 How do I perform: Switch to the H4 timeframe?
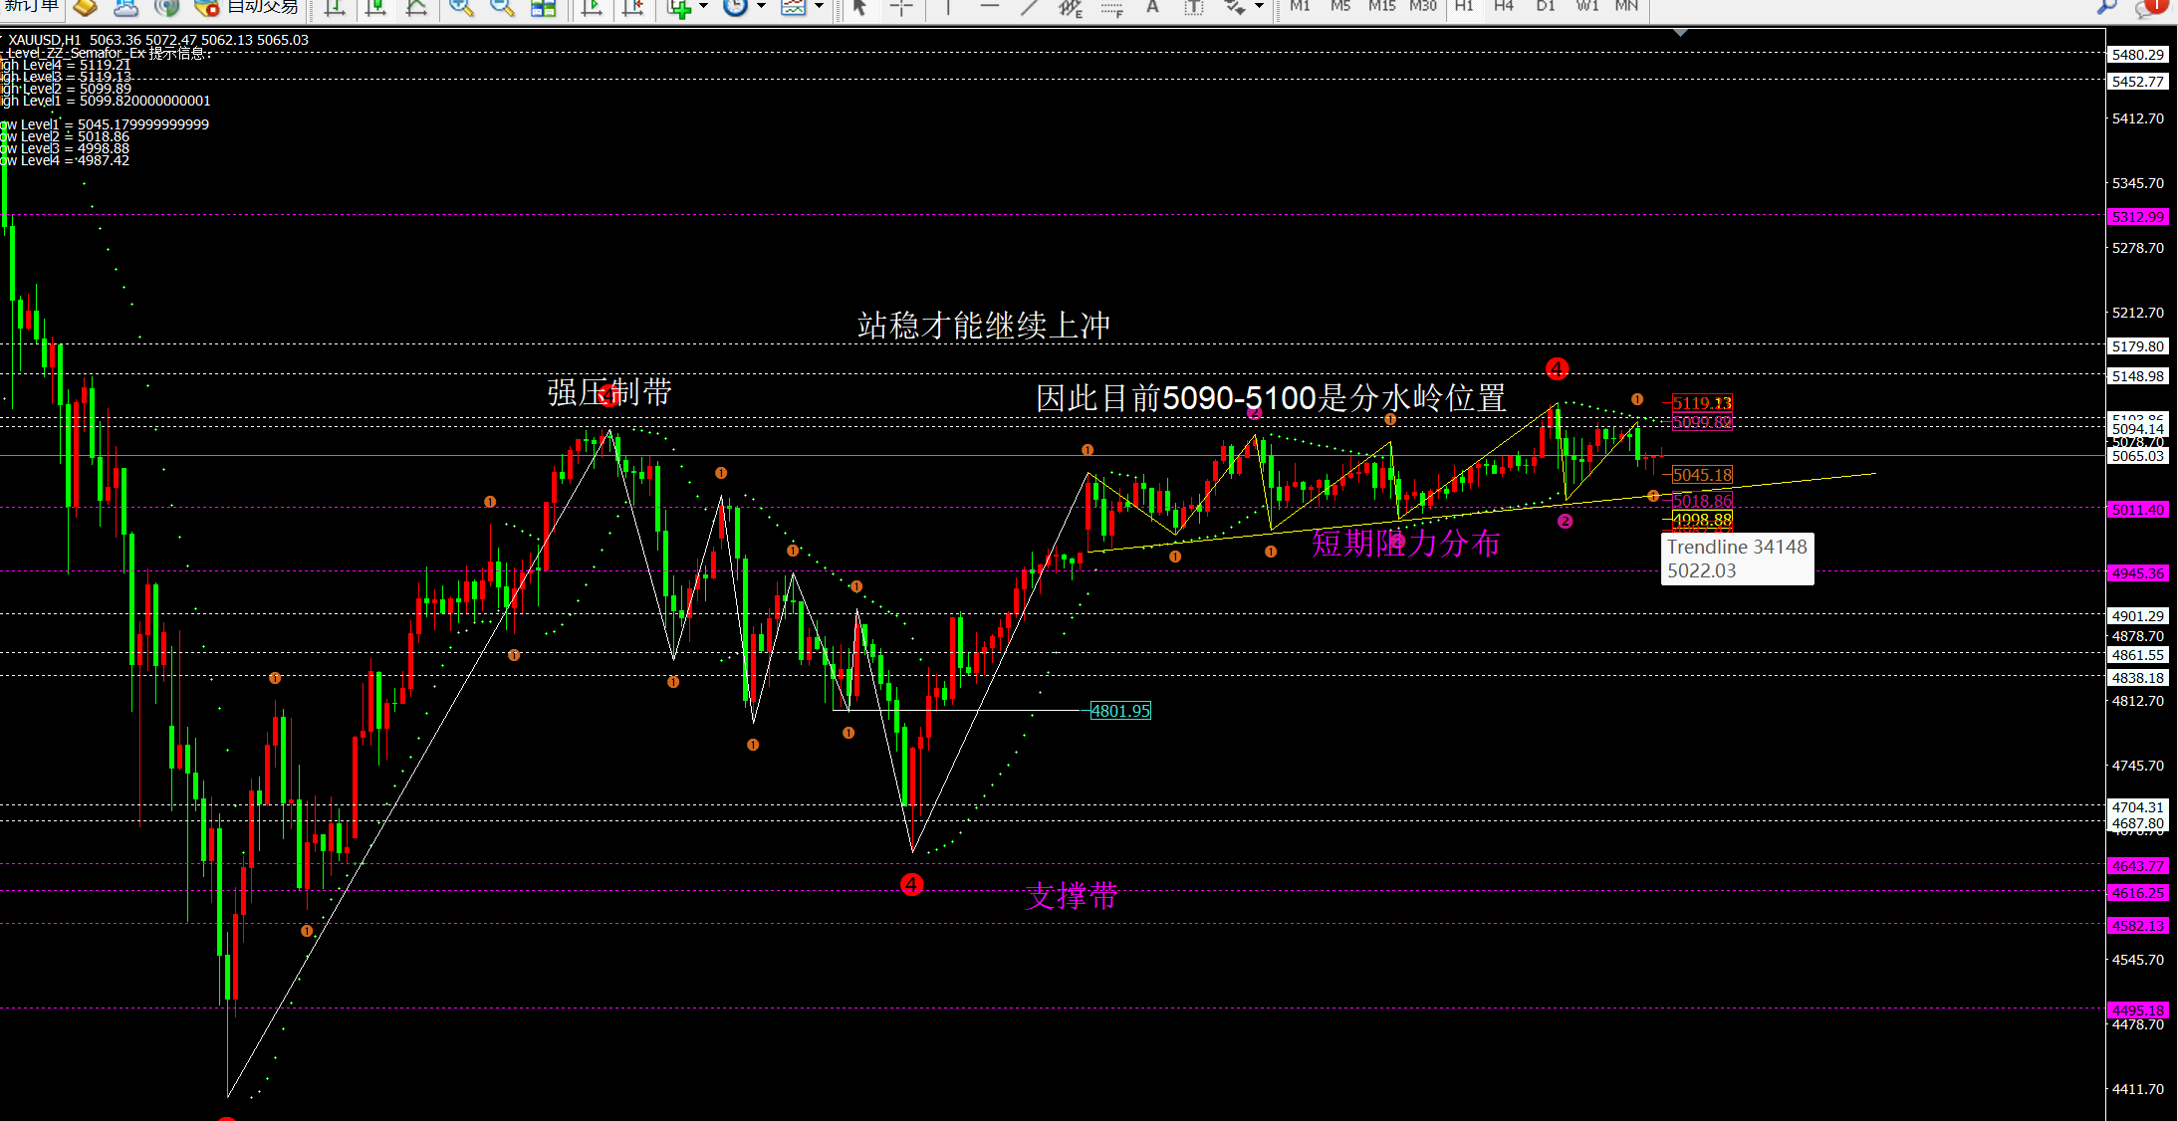pyautogui.click(x=1503, y=6)
